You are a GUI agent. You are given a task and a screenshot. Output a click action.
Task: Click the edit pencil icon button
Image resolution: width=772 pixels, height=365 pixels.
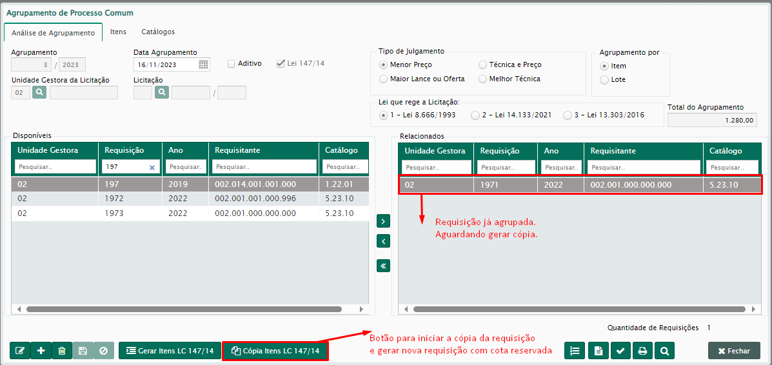20,351
